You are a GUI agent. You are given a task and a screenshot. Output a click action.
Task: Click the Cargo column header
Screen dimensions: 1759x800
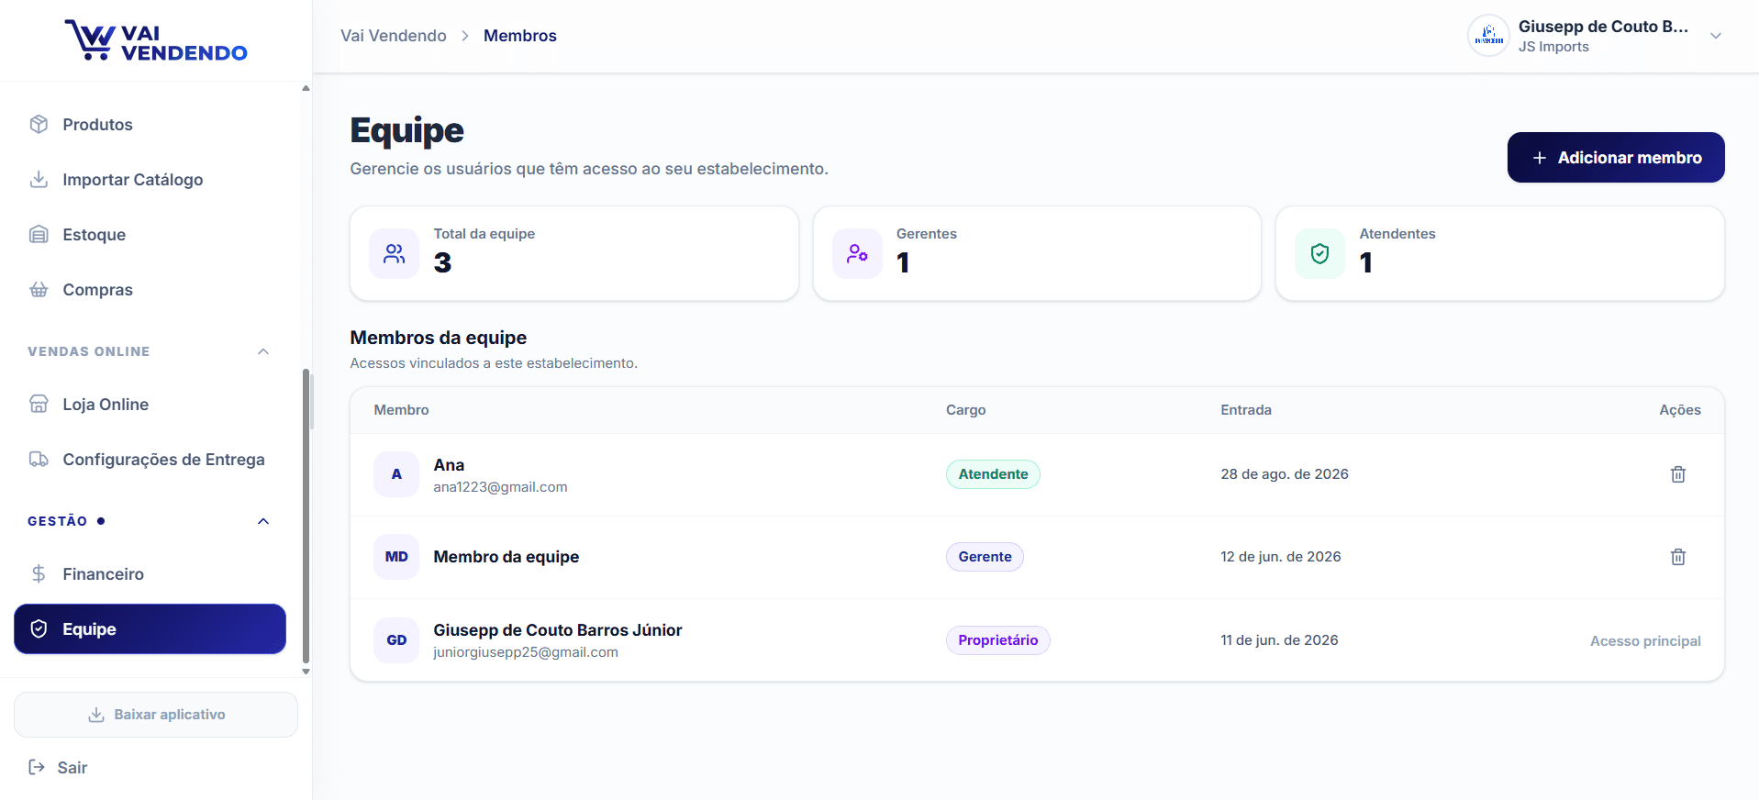[x=966, y=410]
